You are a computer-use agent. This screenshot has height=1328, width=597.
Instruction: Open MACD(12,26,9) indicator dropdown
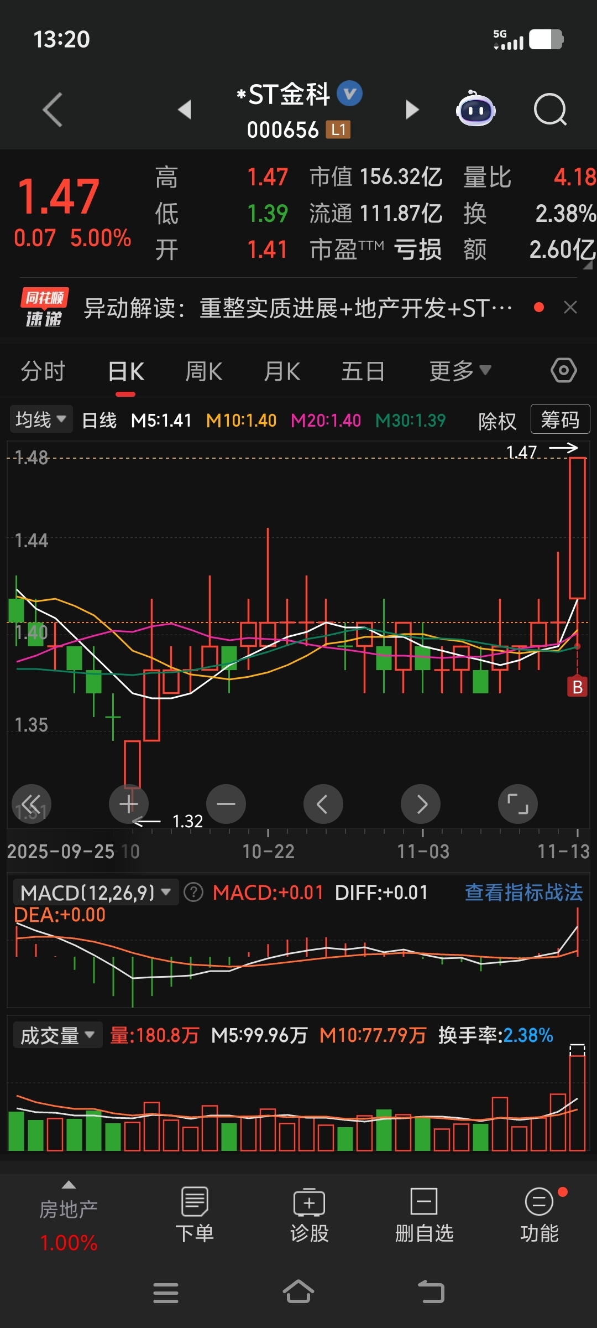coord(95,892)
